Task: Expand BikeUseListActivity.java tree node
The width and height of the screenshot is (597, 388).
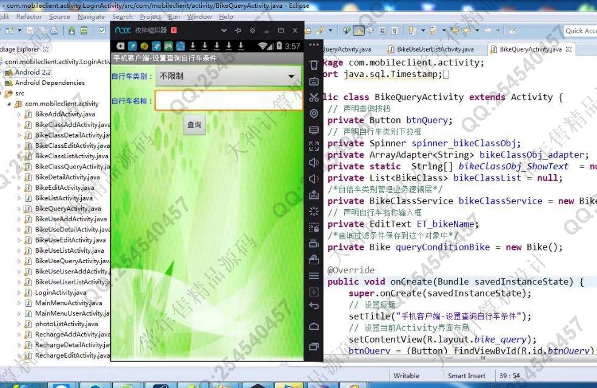Action: [19, 250]
